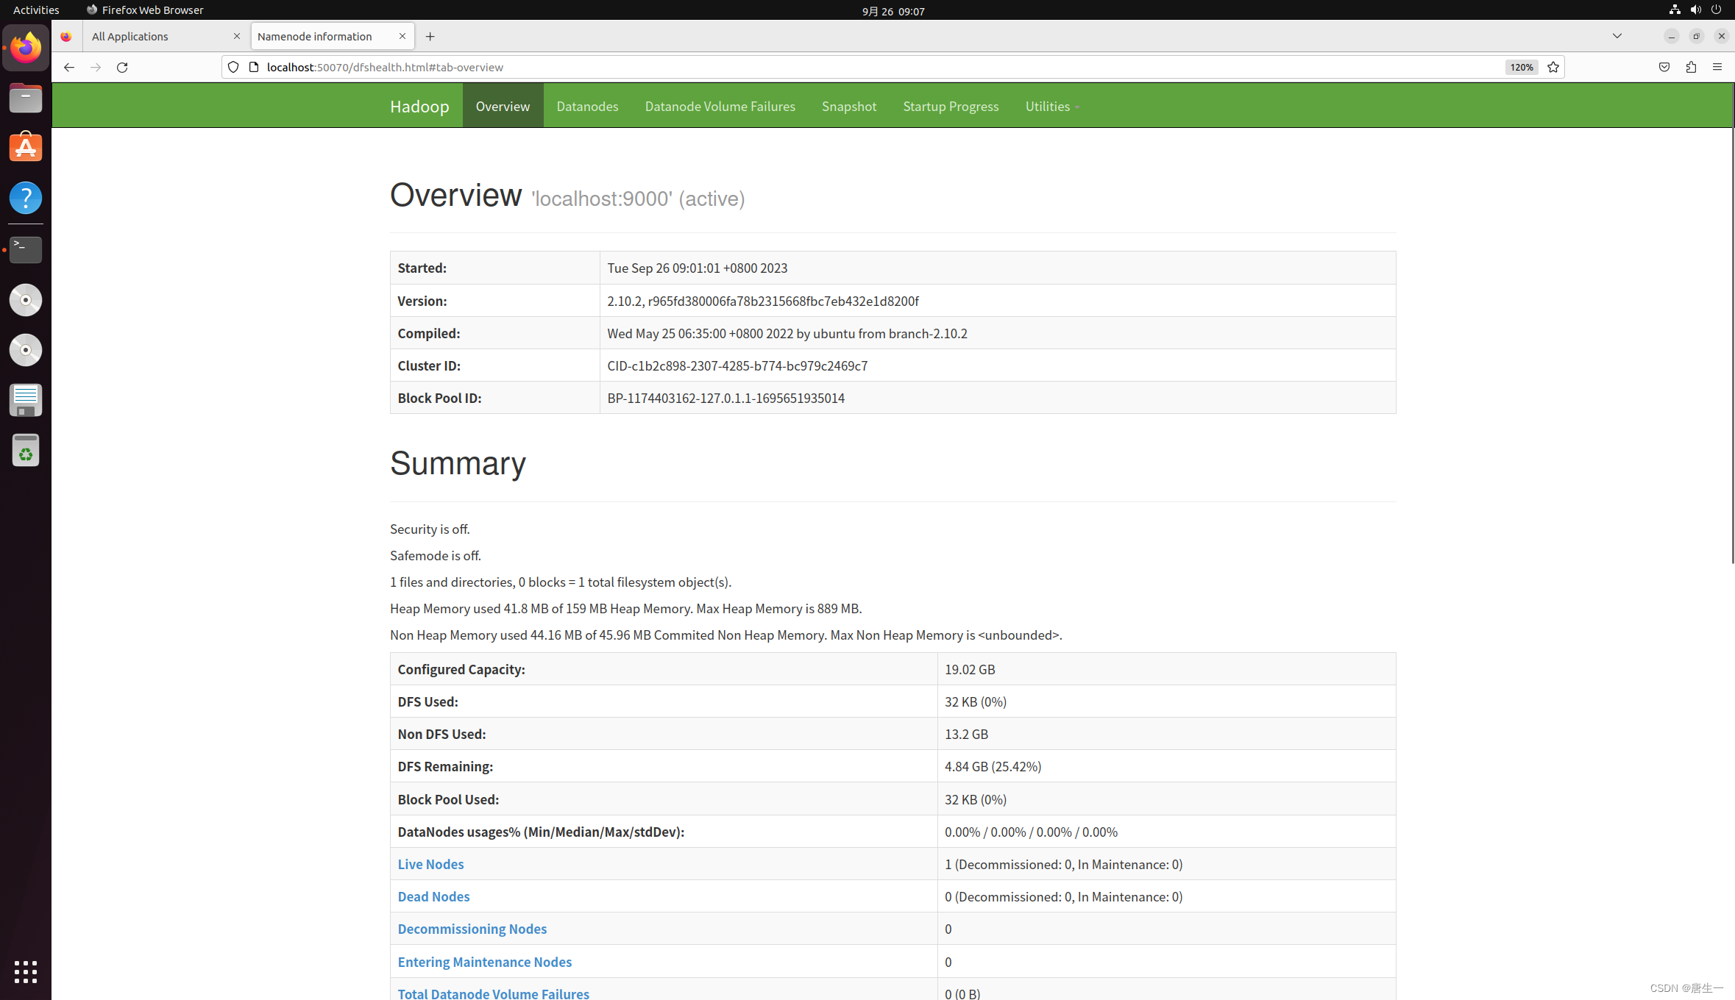Screen dimensions: 1735x1000
Task: Close the Namenode information tab
Action: tap(402, 36)
